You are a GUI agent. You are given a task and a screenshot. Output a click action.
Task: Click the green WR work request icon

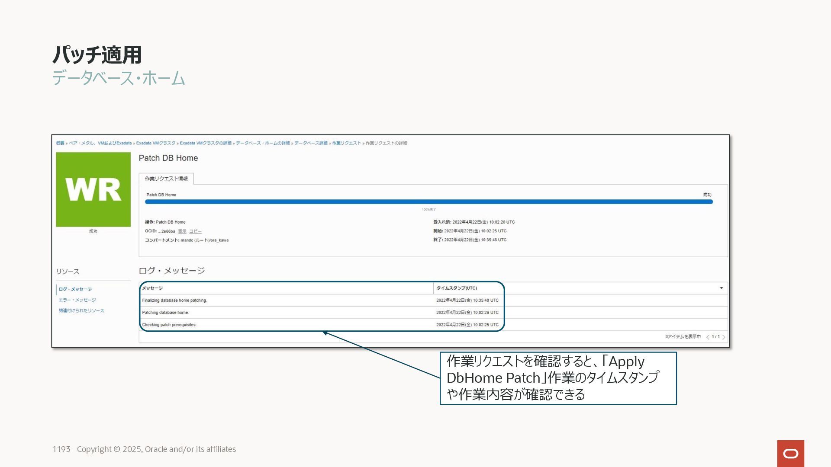point(93,189)
